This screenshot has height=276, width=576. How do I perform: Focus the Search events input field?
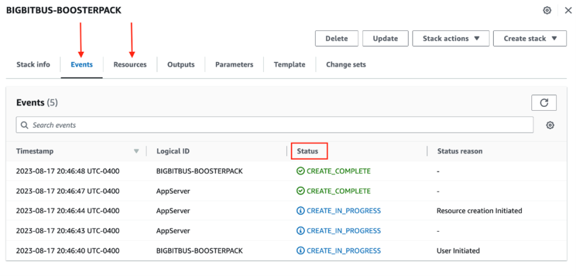pos(276,125)
